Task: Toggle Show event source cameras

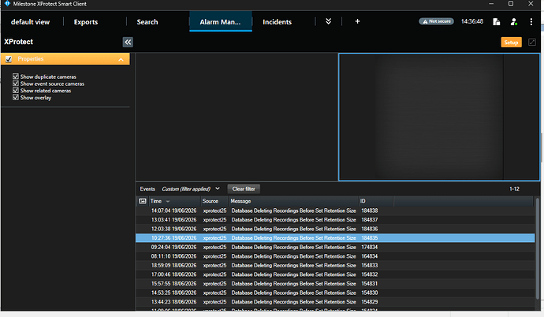Action: coord(15,84)
